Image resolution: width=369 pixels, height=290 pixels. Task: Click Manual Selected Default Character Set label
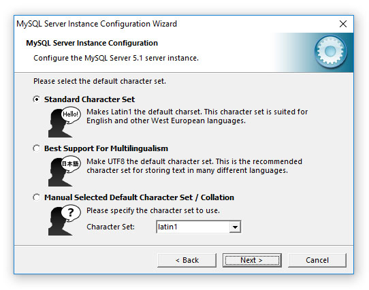point(139,197)
